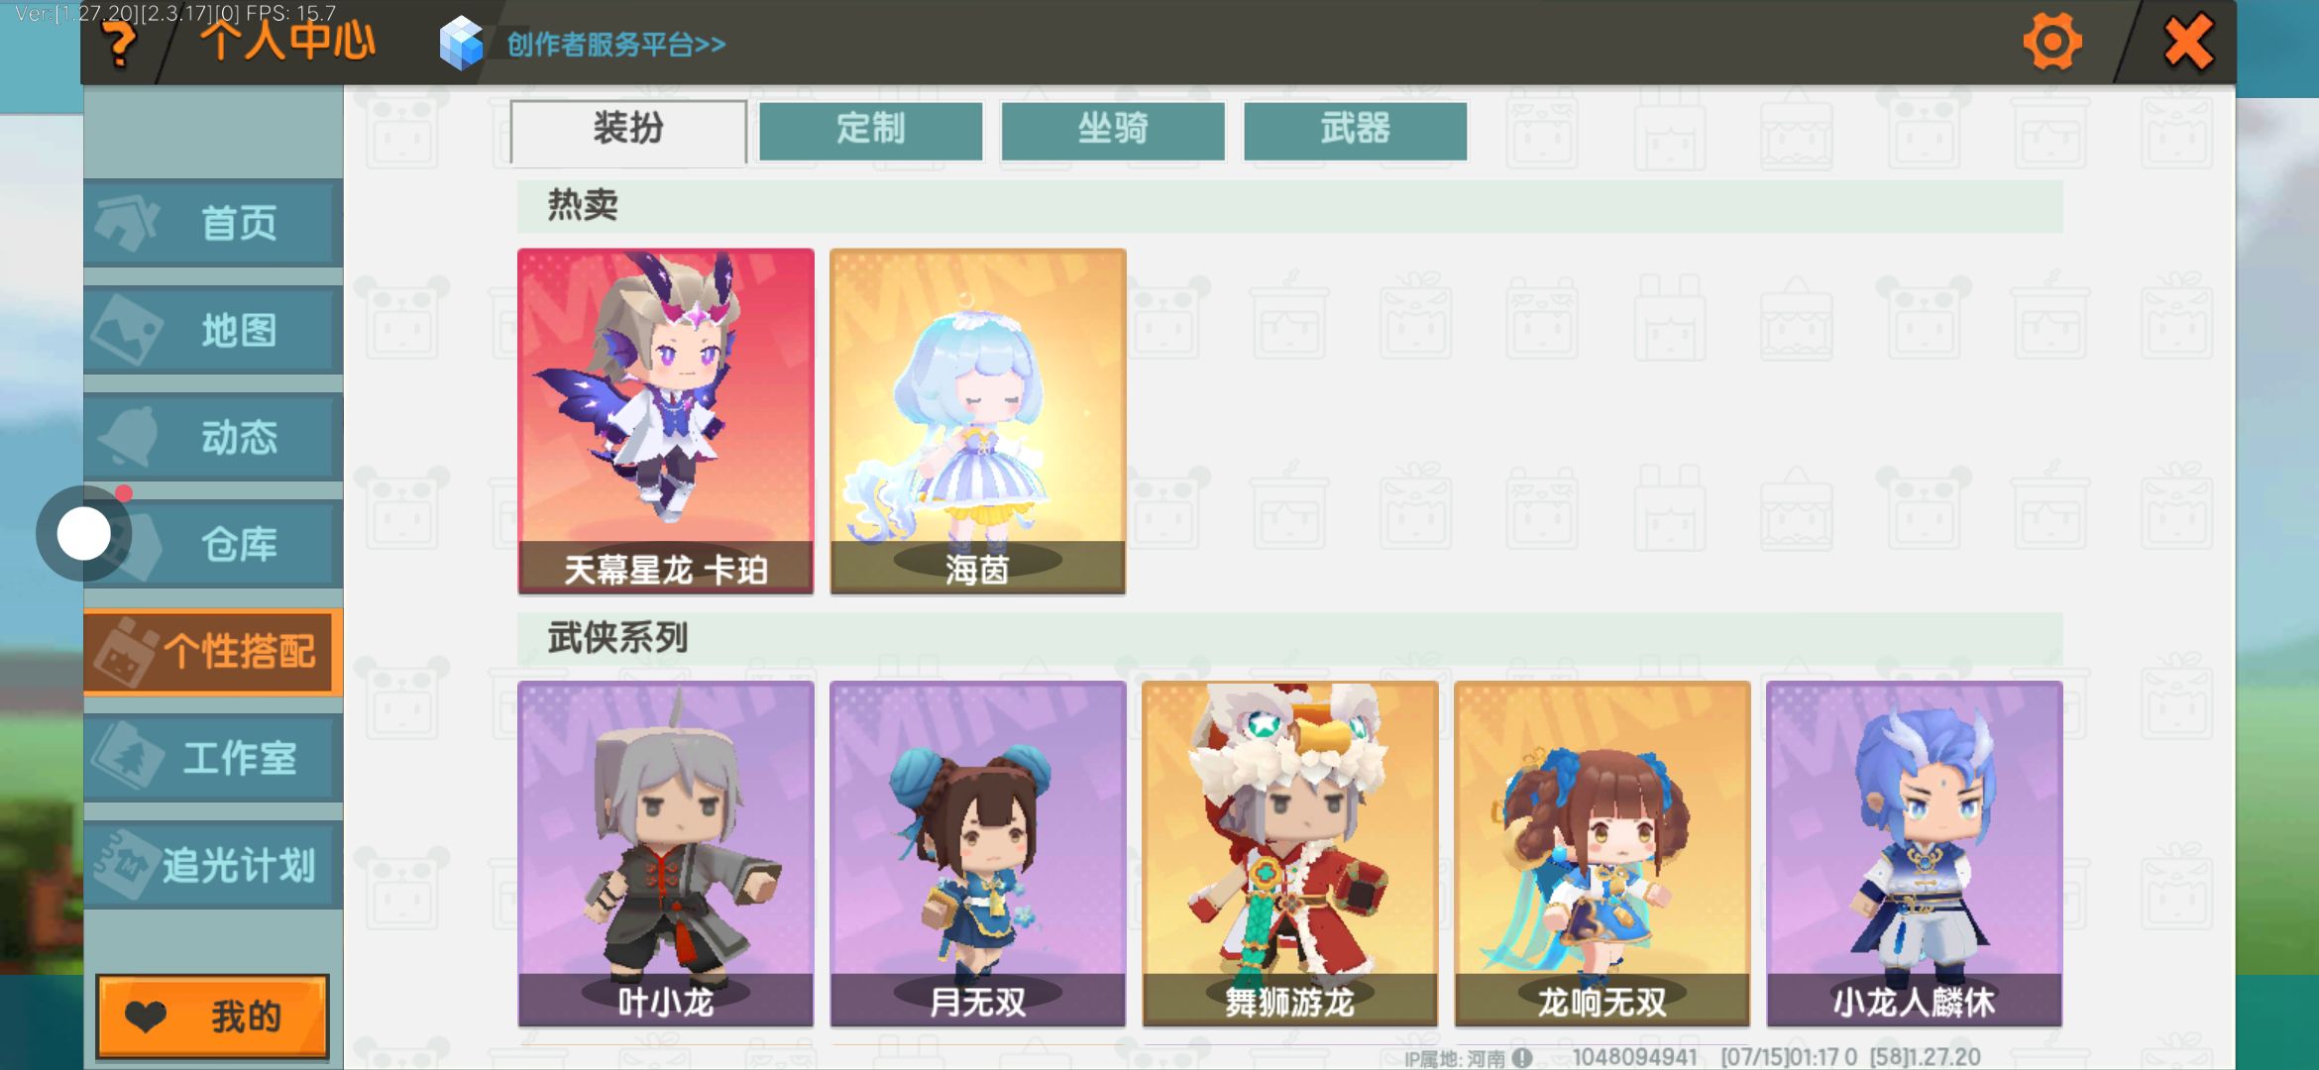
Task: Open the blue cube creator platform icon
Action: pyautogui.click(x=461, y=44)
